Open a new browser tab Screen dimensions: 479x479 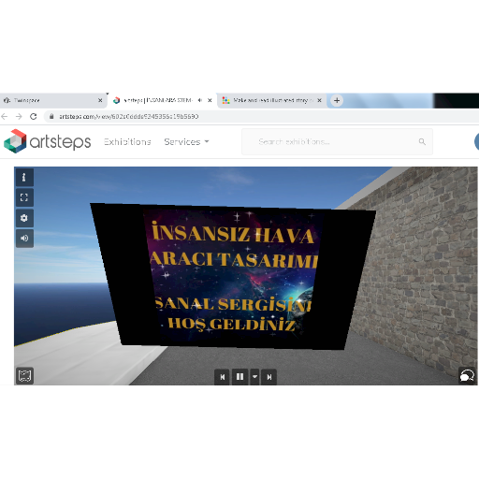[337, 100]
